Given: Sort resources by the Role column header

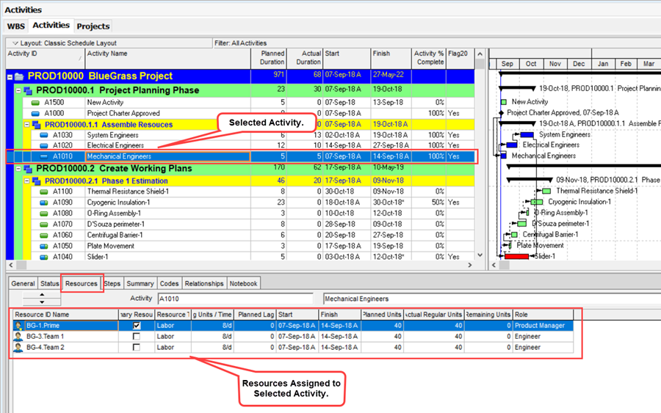Looking at the screenshot, I should (x=543, y=315).
